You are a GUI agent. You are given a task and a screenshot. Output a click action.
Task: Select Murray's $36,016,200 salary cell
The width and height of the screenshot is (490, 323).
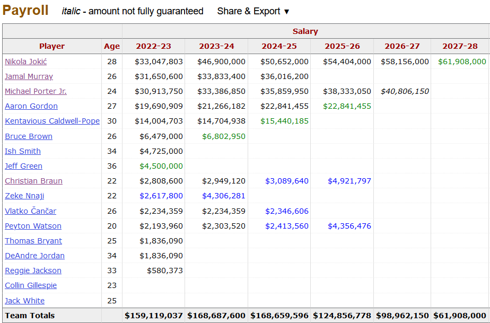pos(284,76)
